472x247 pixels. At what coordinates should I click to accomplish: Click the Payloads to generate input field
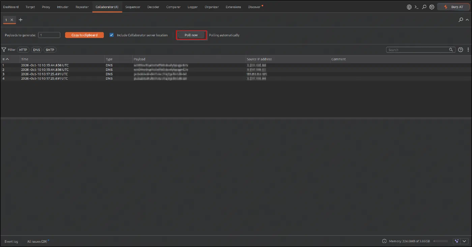49,35
